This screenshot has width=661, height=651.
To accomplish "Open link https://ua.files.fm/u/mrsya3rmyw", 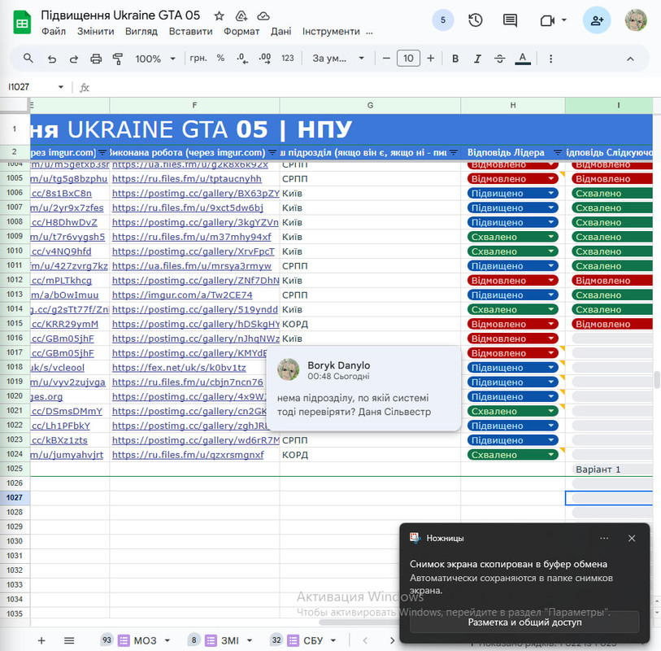I will [192, 266].
